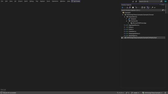Click the Preview Selected Items icon
This screenshot has height=94, width=168.
[x=155, y=8]
